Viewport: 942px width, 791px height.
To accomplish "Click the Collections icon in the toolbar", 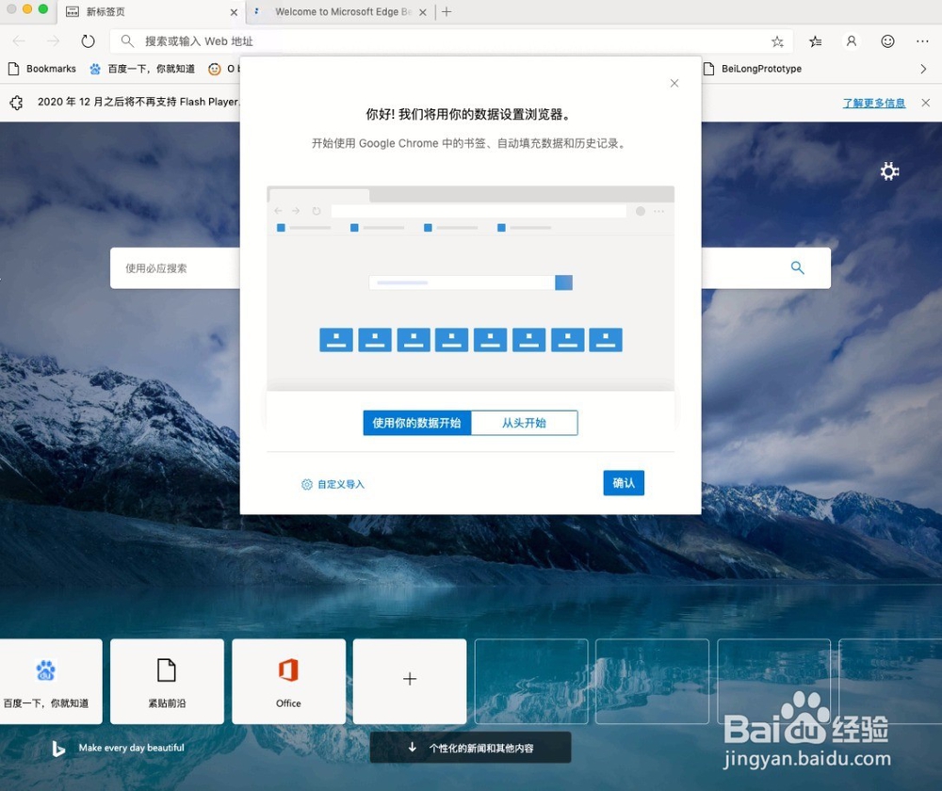I will [x=815, y=41].
